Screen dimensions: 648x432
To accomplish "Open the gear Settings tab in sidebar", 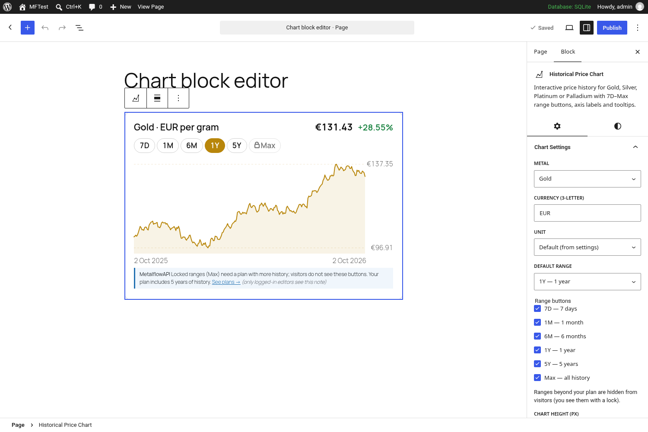I will (557, 126).
